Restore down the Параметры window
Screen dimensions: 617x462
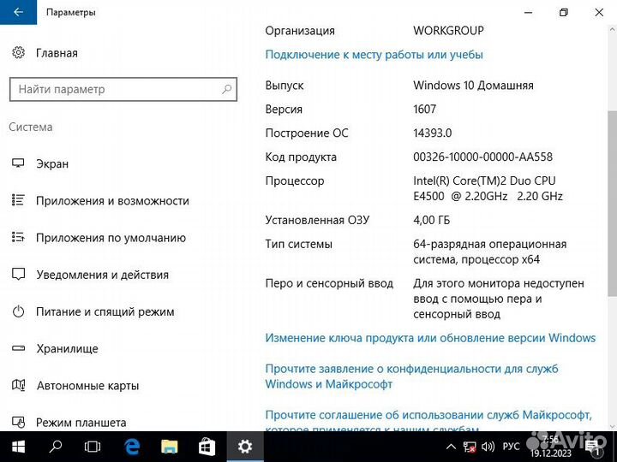click(564, 12)
